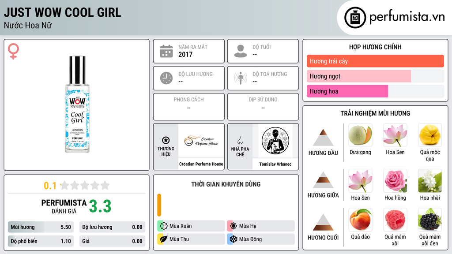This screenshot has width=452, height=254.
Task: Click the perfumista.vn bottle logo icon
Action: (355, 18)
